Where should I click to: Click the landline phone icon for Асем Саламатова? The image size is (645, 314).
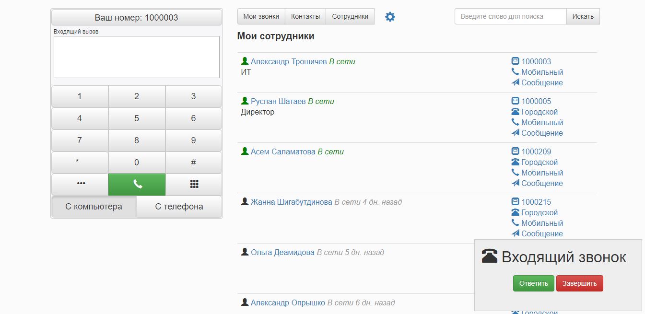tap(516, 162)
